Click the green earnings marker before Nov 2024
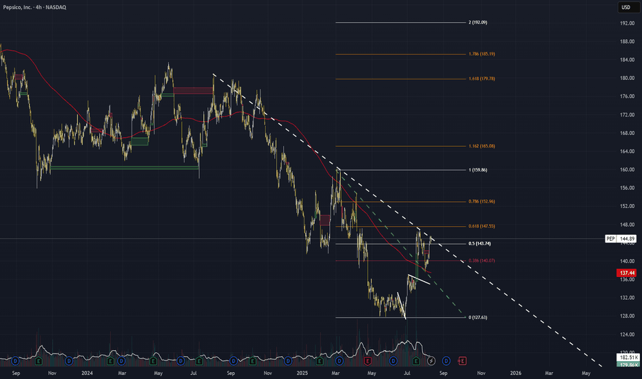This screenshot has height=379, width=642. pos(252,361)
